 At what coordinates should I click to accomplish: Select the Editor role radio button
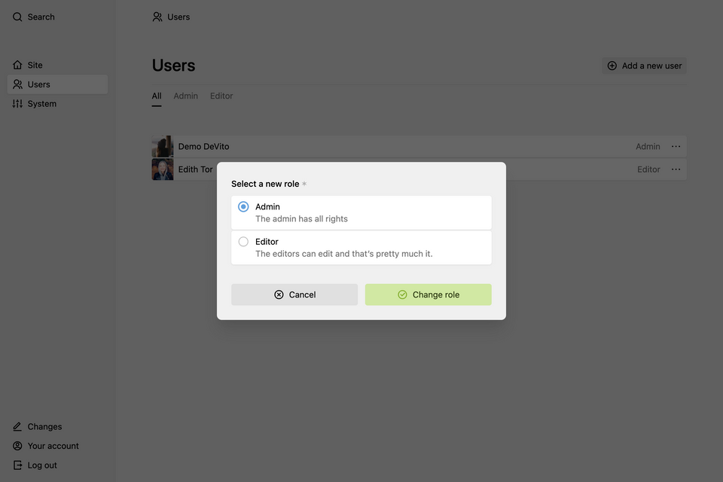coord(243,242)
